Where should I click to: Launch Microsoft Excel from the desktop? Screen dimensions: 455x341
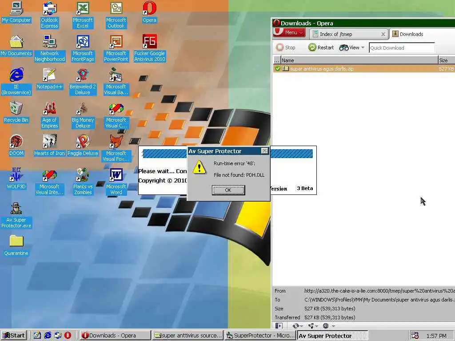(83, 15)
